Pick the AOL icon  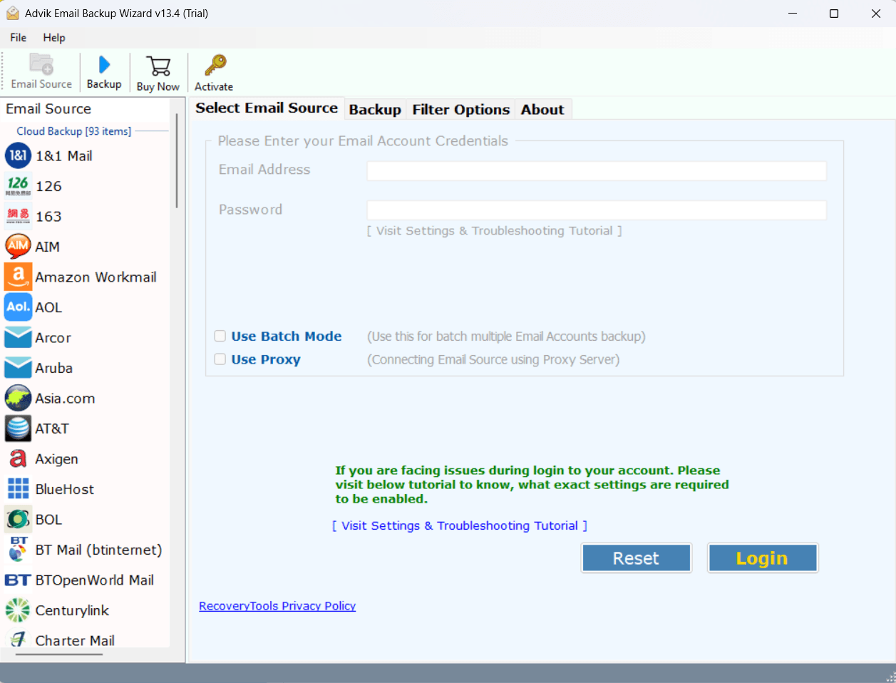click(18, 307)
